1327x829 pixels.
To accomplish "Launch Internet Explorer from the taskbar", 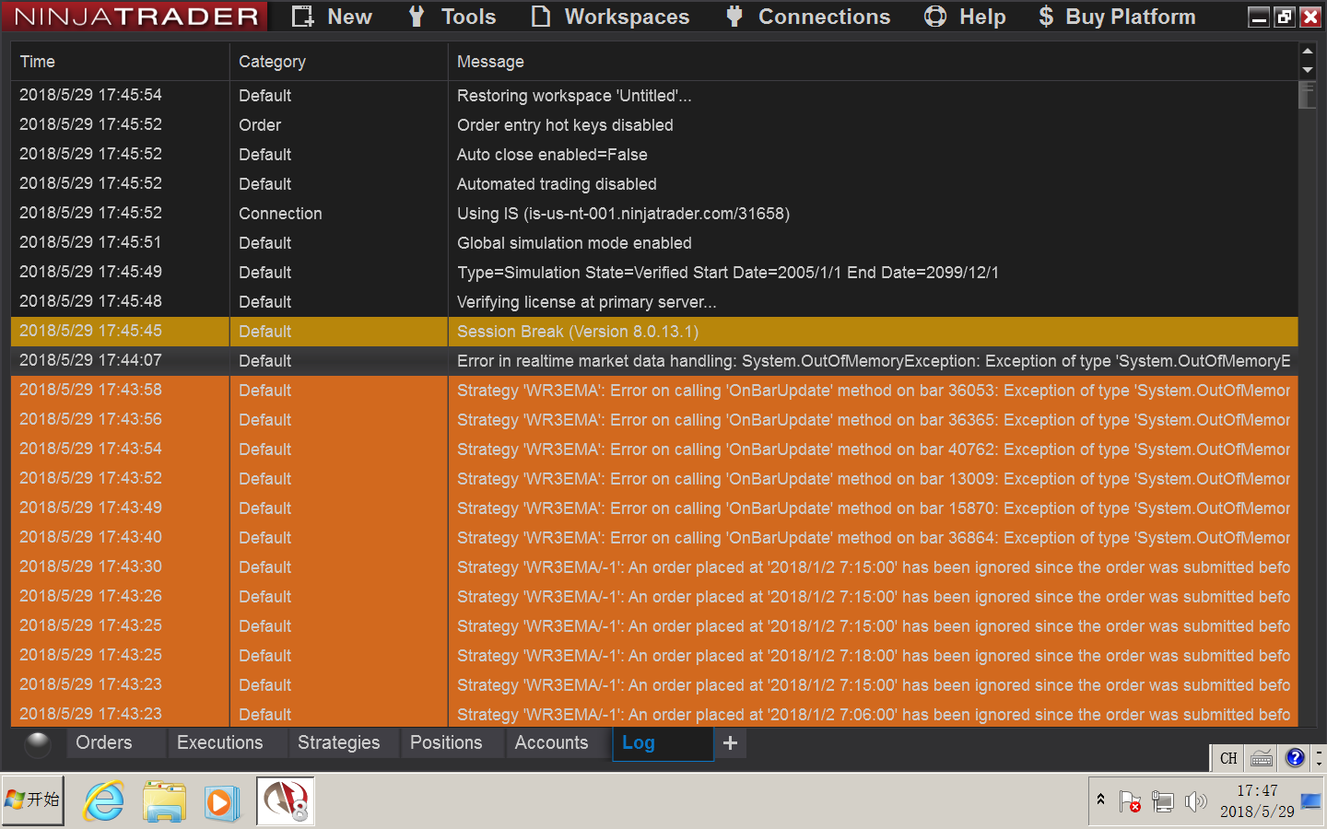I will point(103,801).
